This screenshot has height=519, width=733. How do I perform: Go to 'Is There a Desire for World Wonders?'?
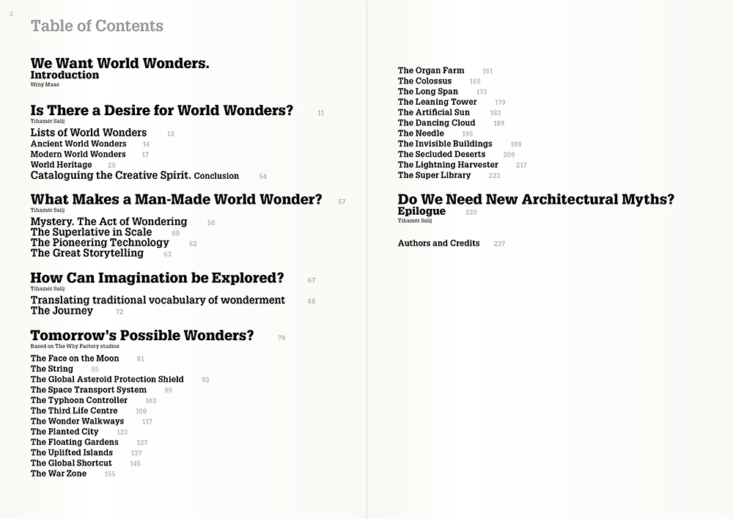coord(161,111)
